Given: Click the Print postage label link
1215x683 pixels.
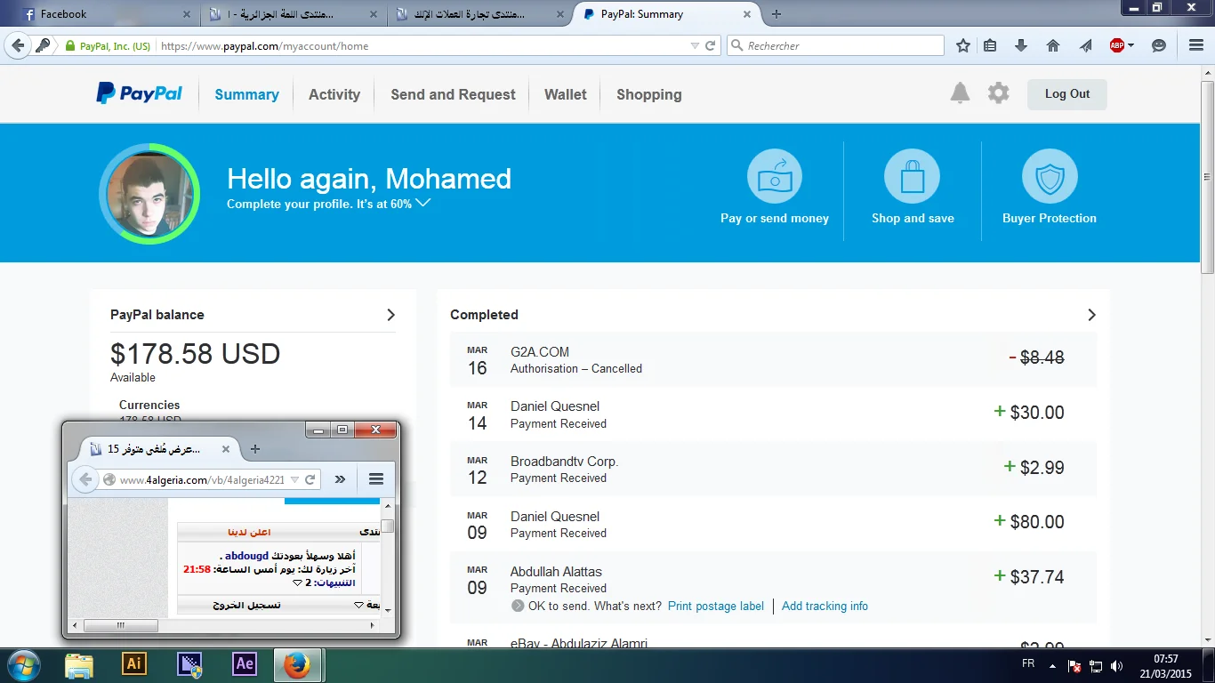Looking at the screenshot, I should click(x=716, y=607).
